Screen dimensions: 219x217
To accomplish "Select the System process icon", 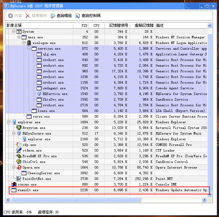I will click(x=19, y=31).
